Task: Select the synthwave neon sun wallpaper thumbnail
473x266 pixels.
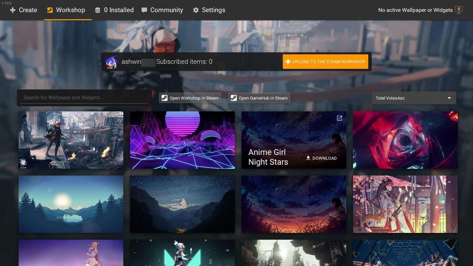Action: click(182, 140)
